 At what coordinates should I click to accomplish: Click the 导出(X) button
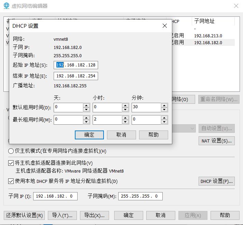point(94,215)
